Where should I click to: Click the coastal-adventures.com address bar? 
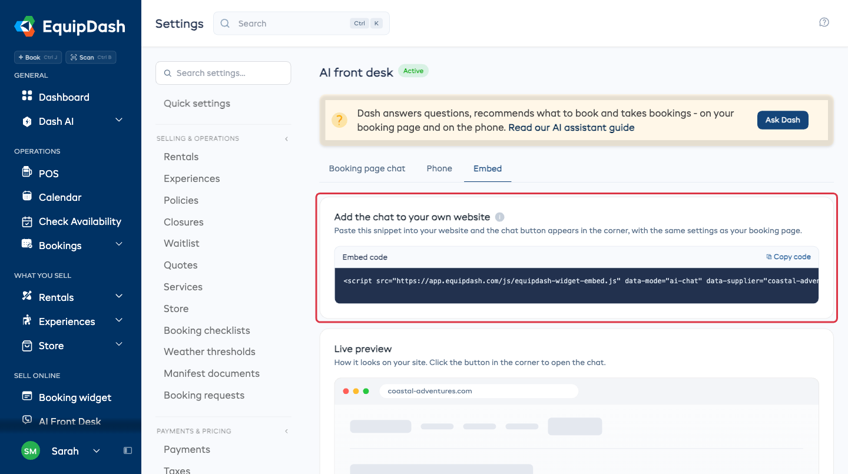pyautogui.click(x=479, y=391)
